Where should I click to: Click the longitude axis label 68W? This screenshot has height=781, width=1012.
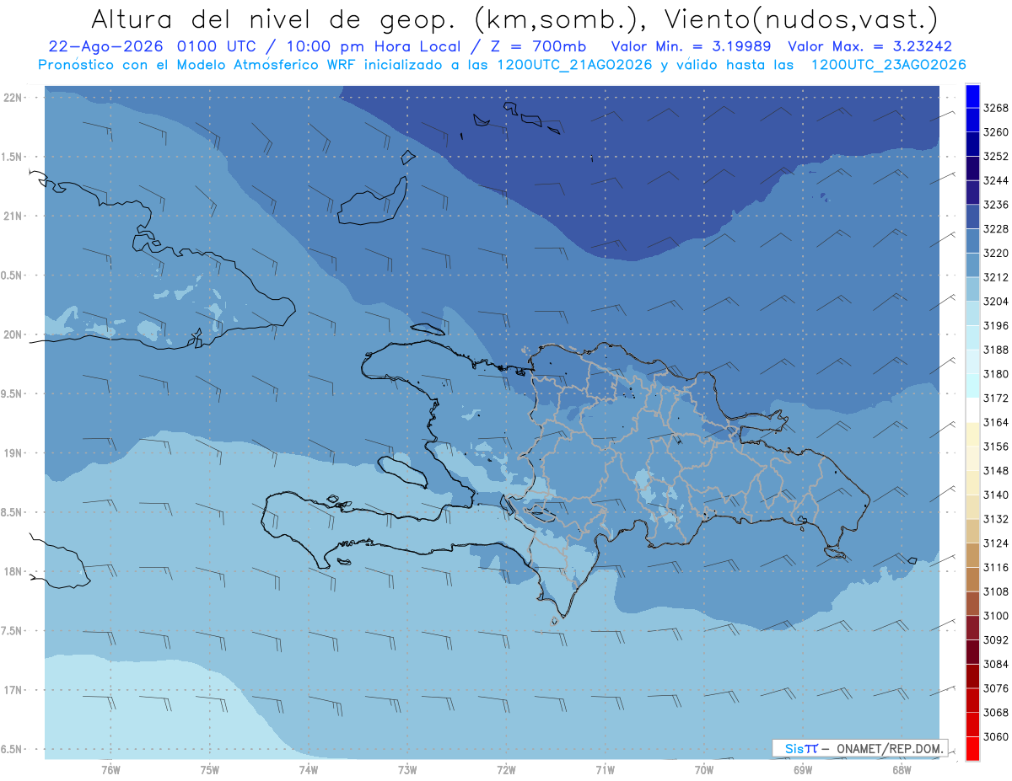click(x=902, y=768)
